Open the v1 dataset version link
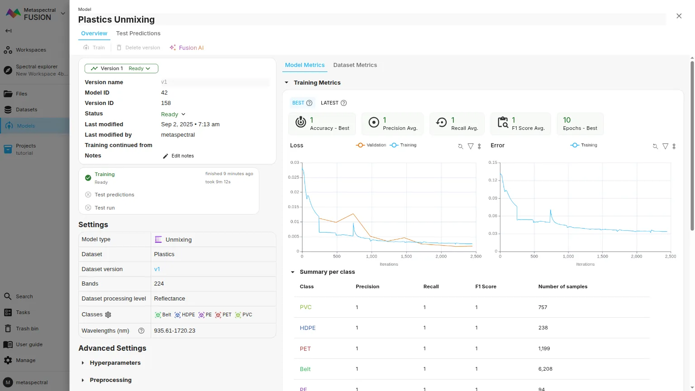Image resolution: width=695 pixels, height=391 pixels. click(157, 269)
